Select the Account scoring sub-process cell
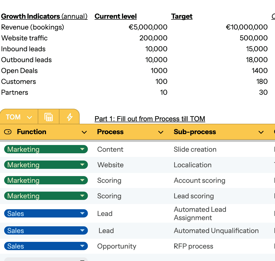275x261 pixels. point(200,180)
